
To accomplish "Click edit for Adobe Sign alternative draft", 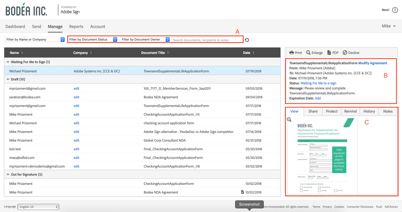I will (76, 132).
